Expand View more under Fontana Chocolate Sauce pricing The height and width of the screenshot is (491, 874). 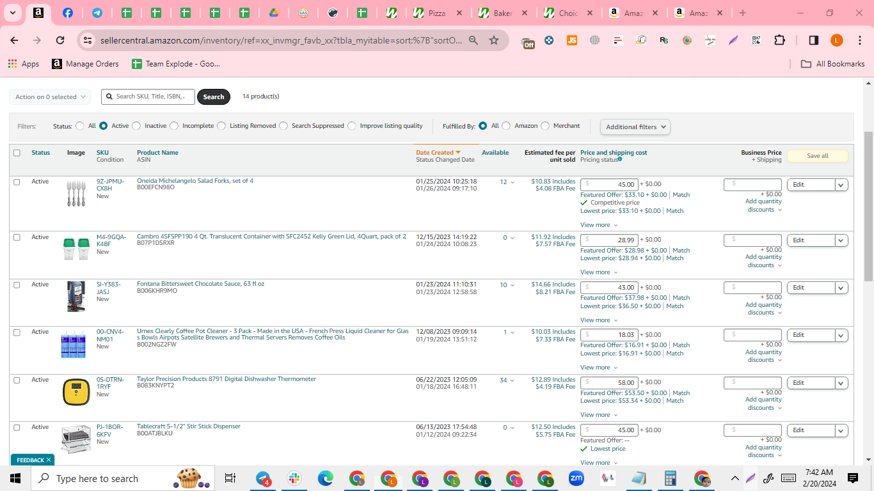click(599, 320)
